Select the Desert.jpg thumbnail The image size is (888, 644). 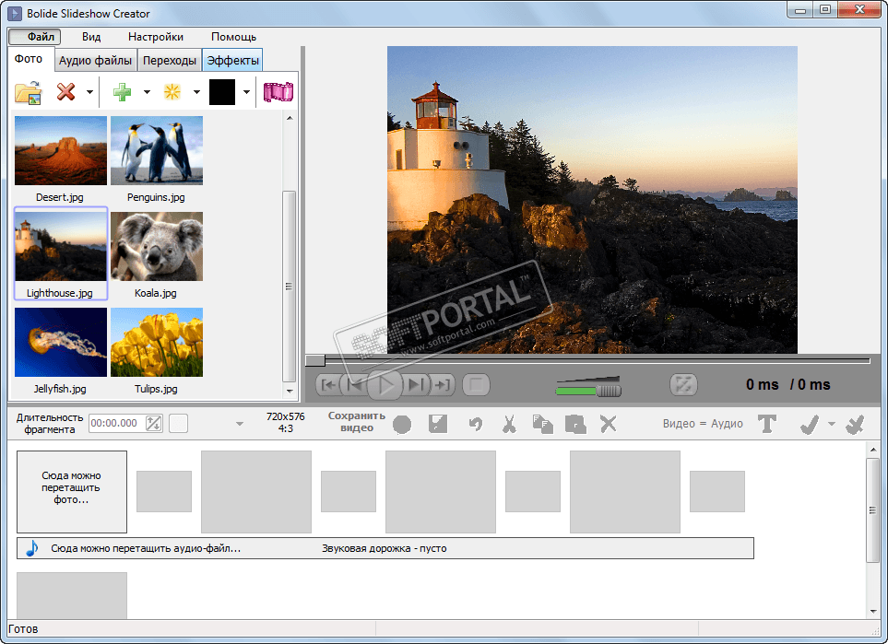pos(61,151)
